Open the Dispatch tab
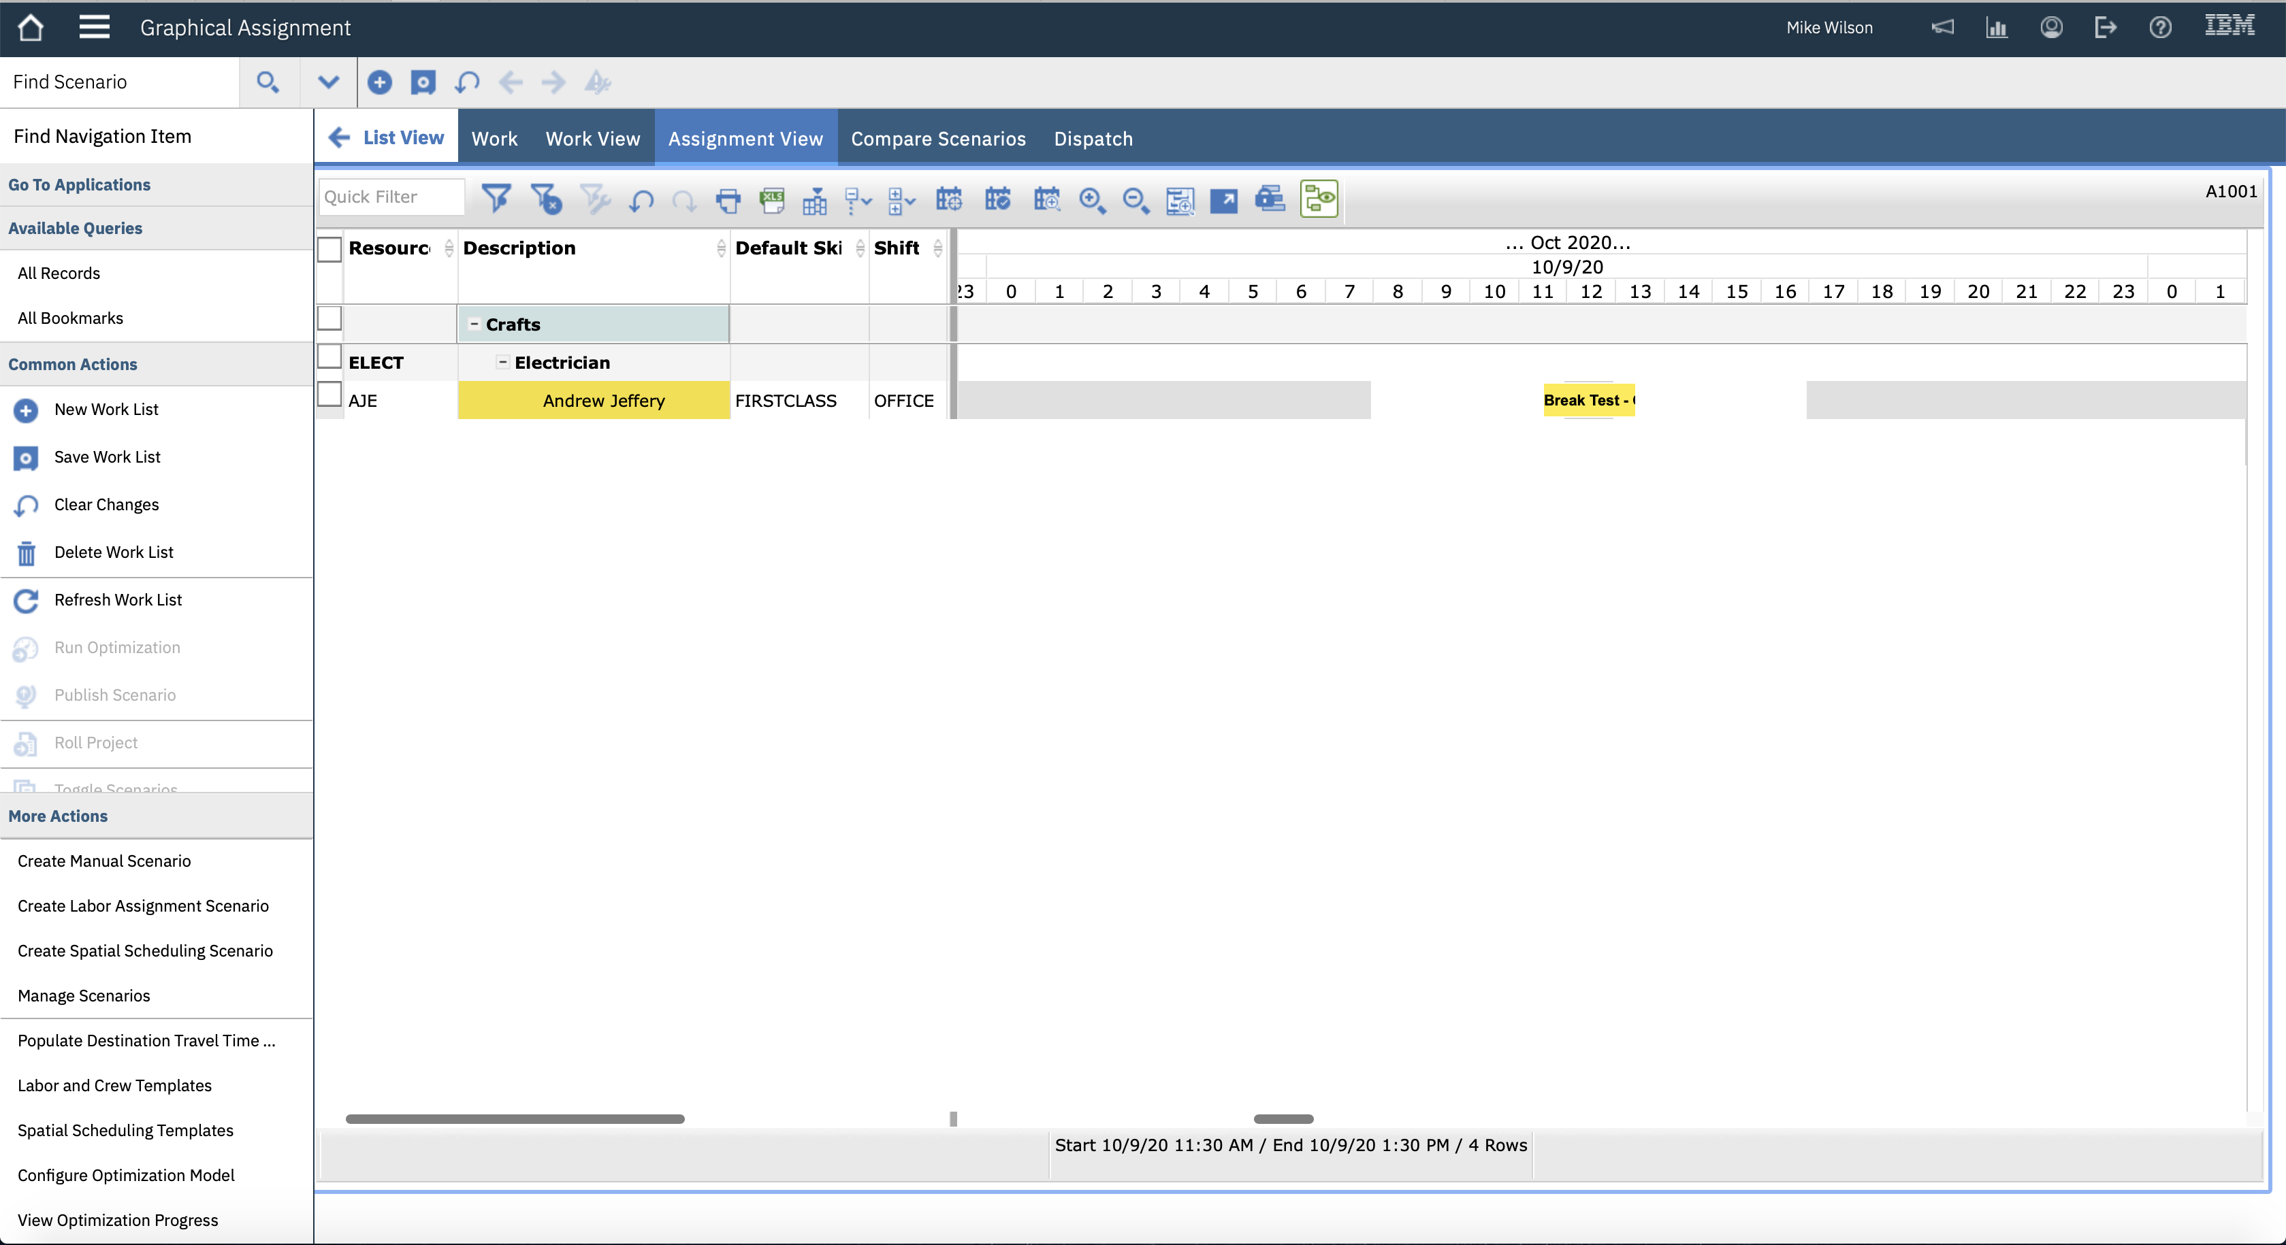The width and height of the screenshot is (2286, 1245). click(x=1093, y=138)
